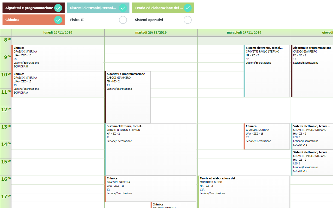
Task: Click CABODI GIANPIERO name on Tuesday
Action: (x=119, y=77)
